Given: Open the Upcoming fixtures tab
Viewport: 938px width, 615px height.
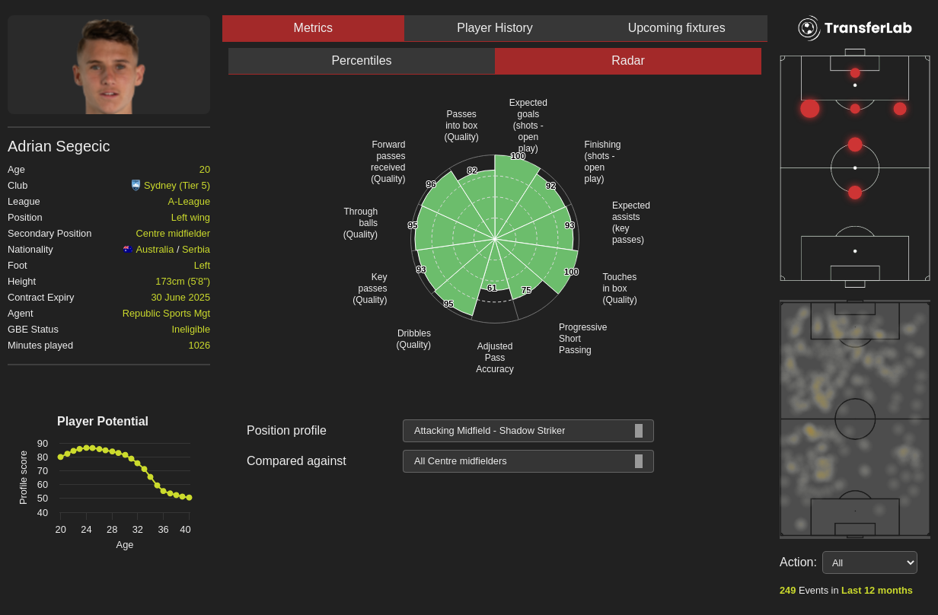Looking at the screenshot, I should [676, 28].
